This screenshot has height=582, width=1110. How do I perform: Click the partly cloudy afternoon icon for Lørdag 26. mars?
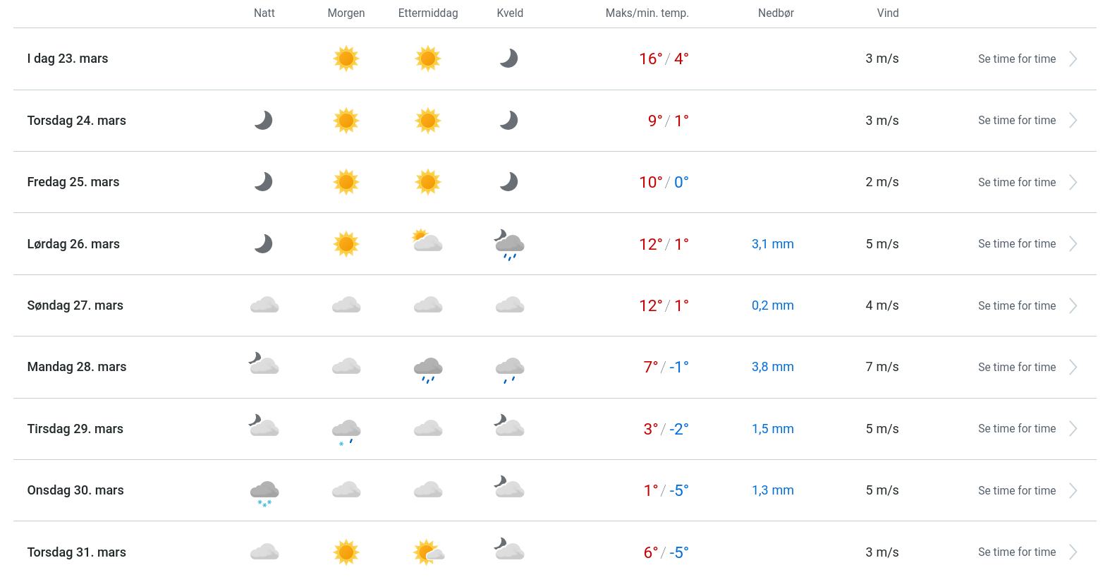click(427, 241)
